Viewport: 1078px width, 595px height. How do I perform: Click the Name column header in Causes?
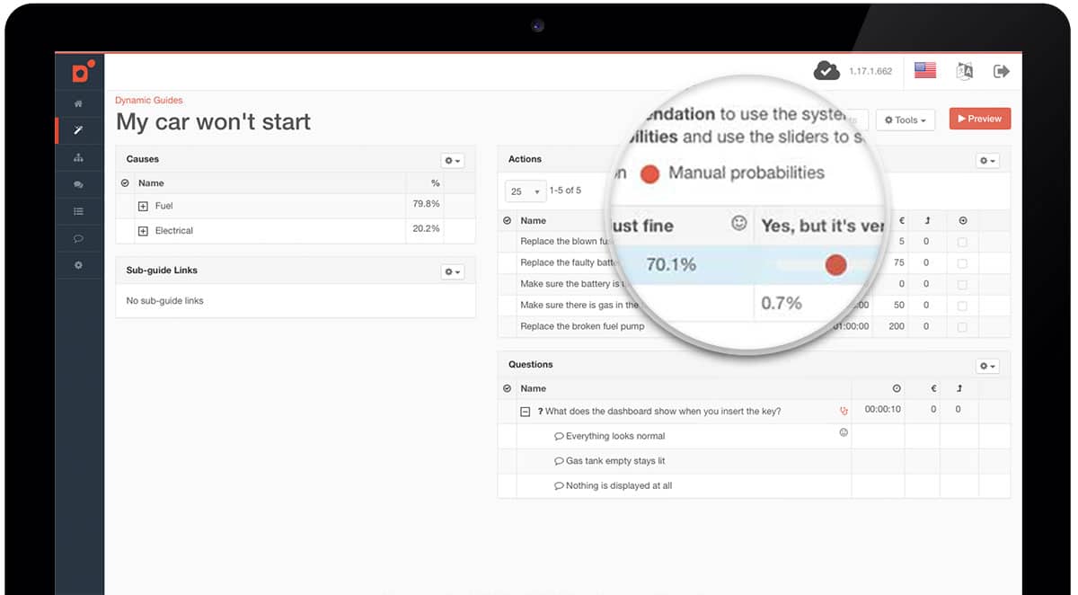(151, 182)
